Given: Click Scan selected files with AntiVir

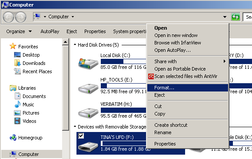Looking at the screenshot, I should click(188, 76).
